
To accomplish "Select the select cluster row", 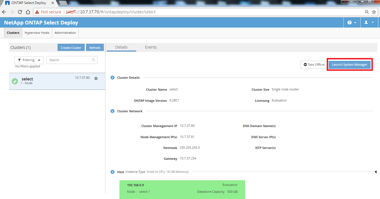I will click(57, 81).
